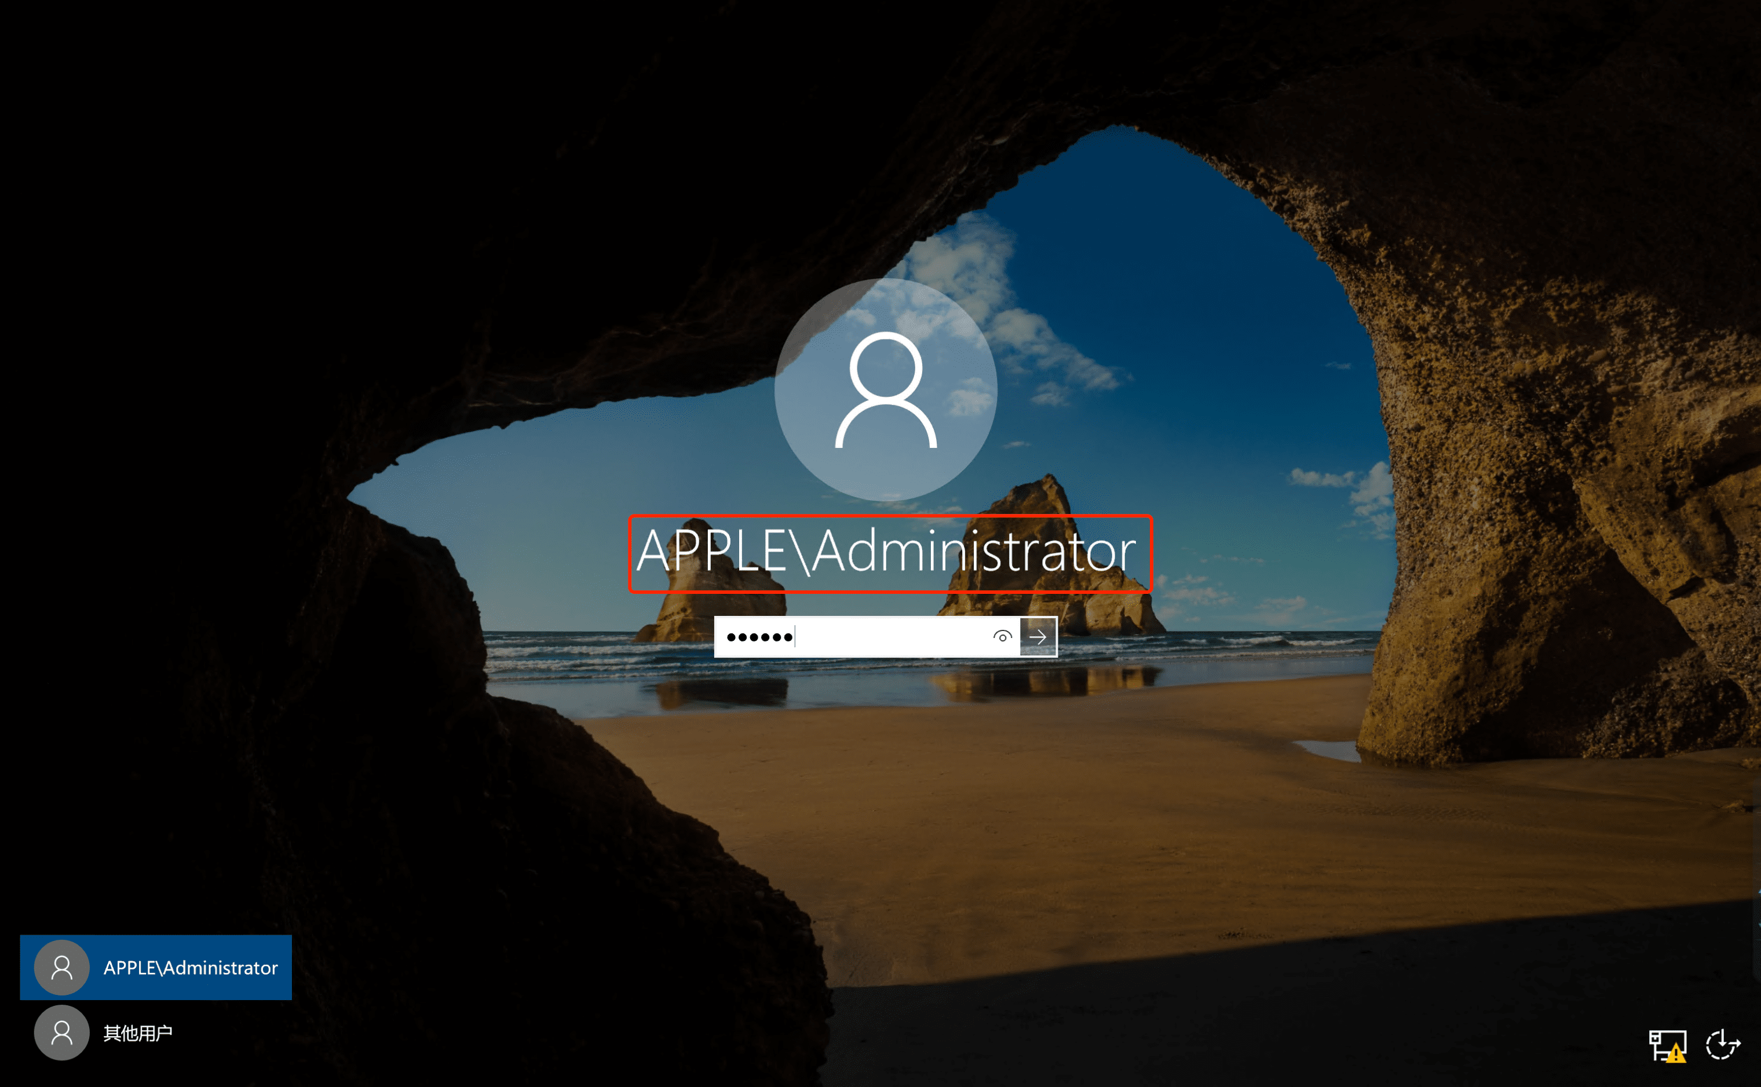This screenshot has height=1087, width=1761.
Task: Click the large APPLE\Administrator name heading
Action: 886,552
